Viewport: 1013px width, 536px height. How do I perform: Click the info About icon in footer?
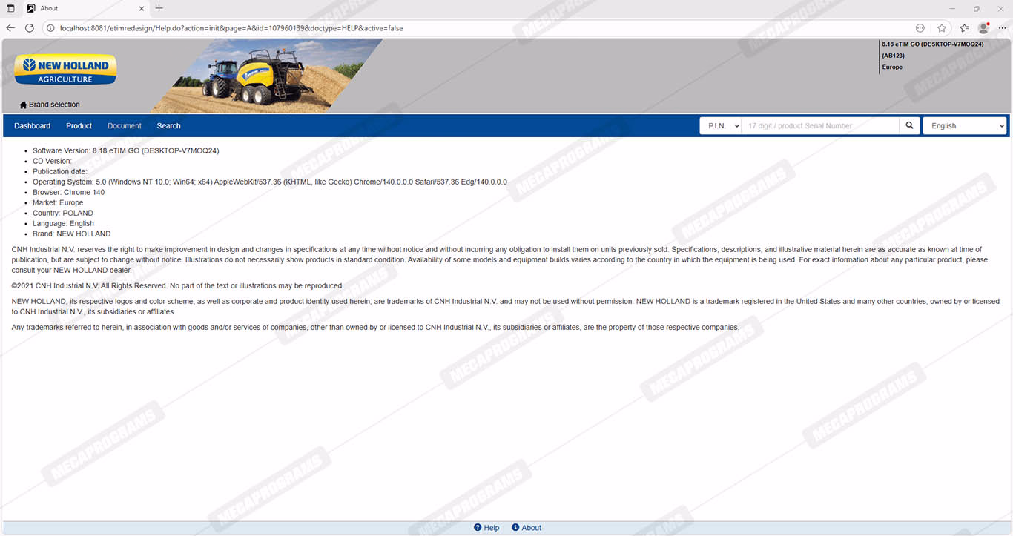[x=515, y=528]
